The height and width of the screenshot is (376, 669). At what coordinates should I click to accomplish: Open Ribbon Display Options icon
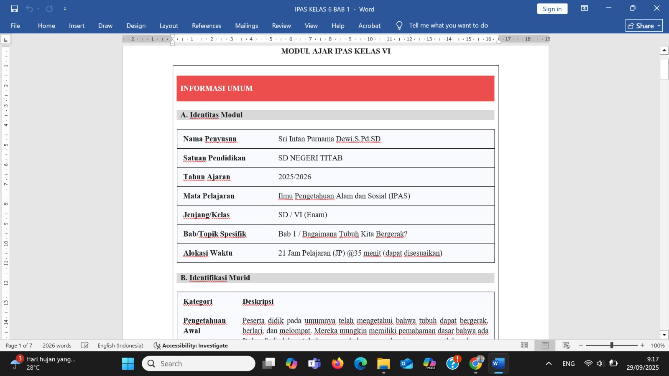(x=584, y=8)
